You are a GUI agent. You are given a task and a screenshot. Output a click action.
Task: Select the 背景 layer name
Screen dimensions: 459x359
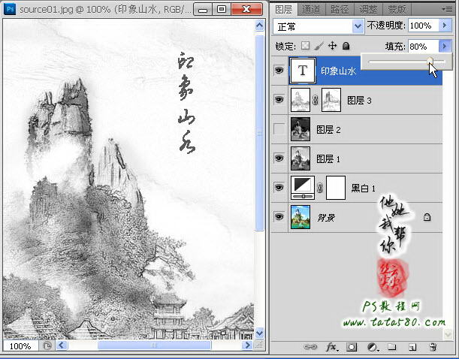pos(326,217)
